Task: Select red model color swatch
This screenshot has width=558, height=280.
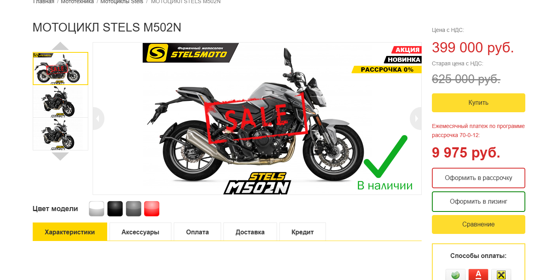Action: [x=152, y=209]
